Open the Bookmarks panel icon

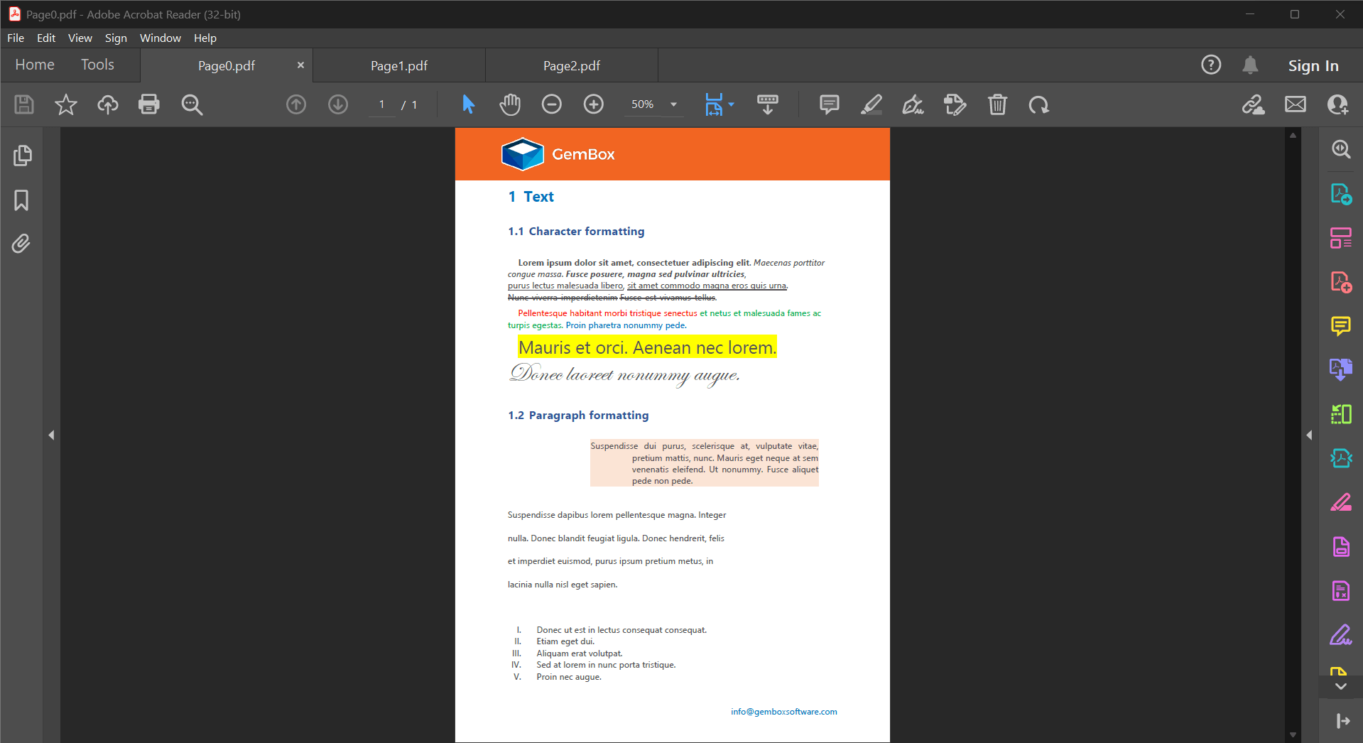click(x=21, y=200)
